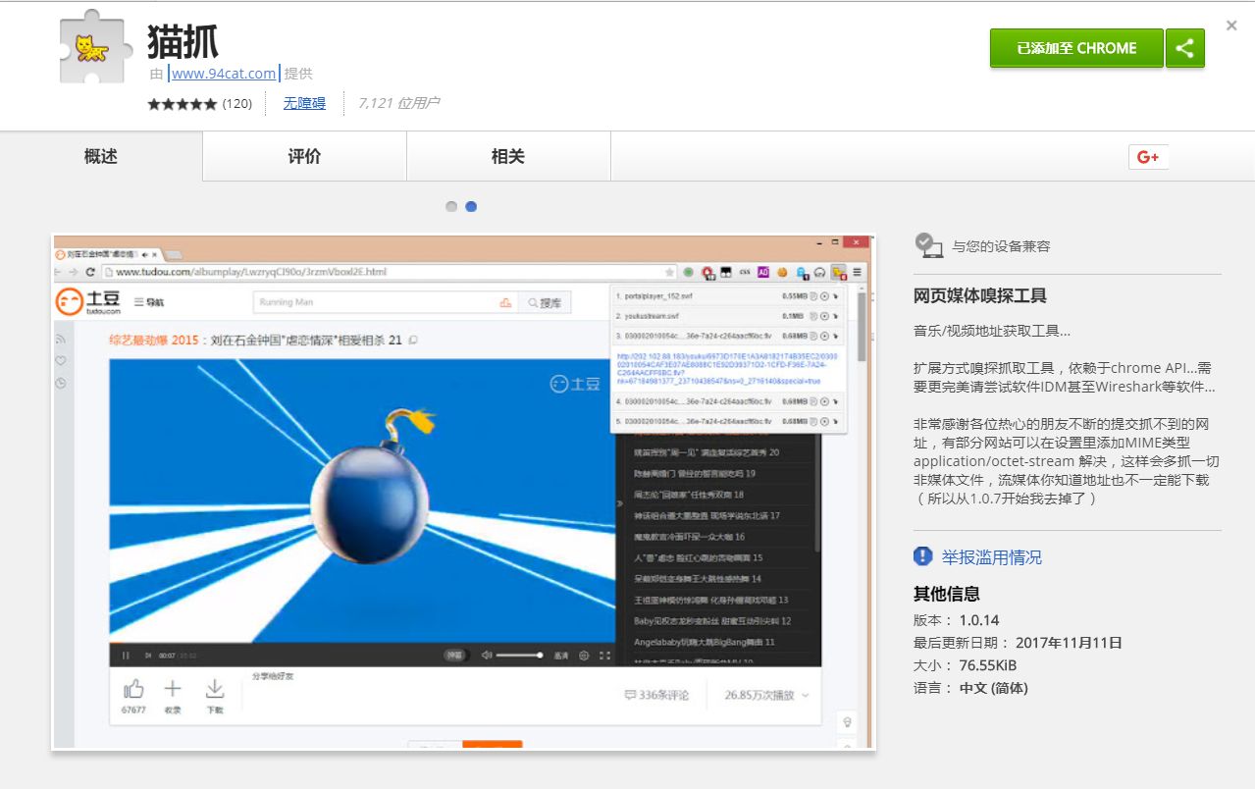Image resolution: width=1255 pixels, height=789 pixels.
Task: Open the 相关 related tab
Action: coord(508,157)
